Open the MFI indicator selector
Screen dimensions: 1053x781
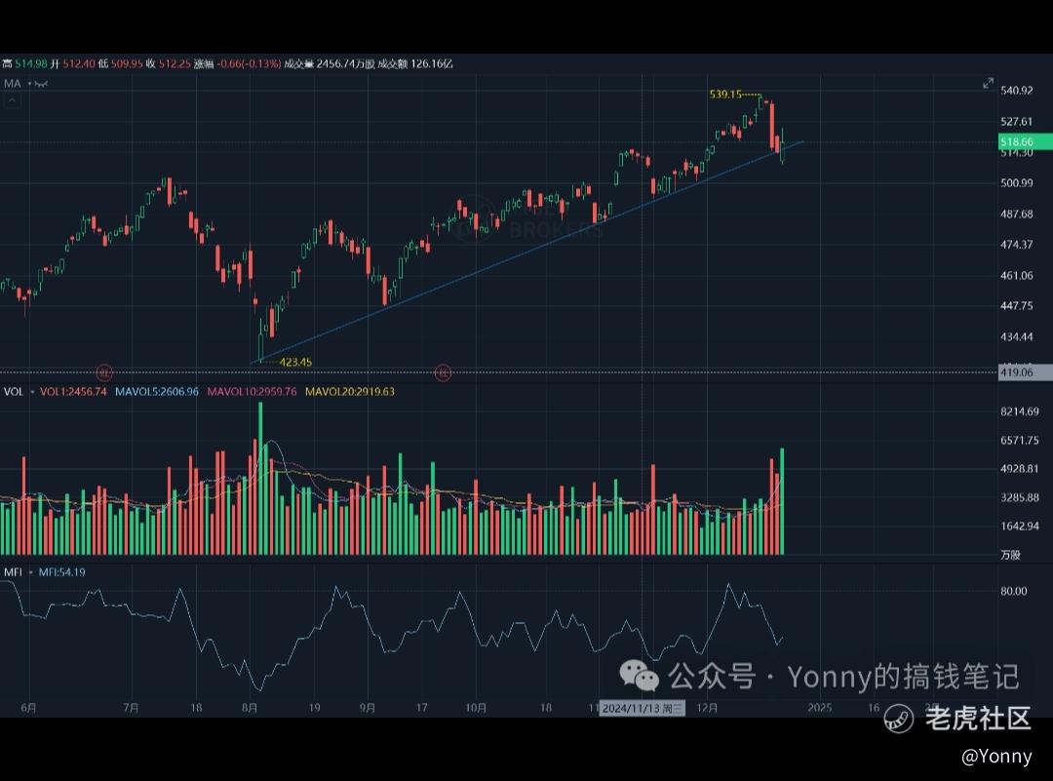coord(13,572)
